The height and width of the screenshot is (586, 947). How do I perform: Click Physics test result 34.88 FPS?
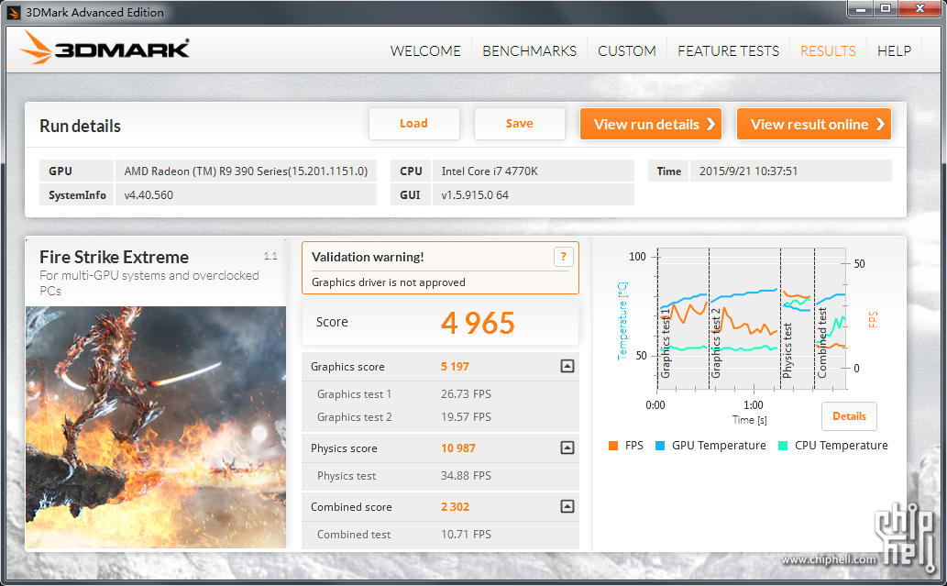point(466,475)
